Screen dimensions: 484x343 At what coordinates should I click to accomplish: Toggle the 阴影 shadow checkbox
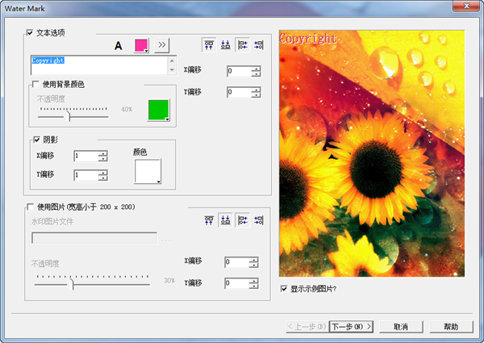(x=36, y=140)
